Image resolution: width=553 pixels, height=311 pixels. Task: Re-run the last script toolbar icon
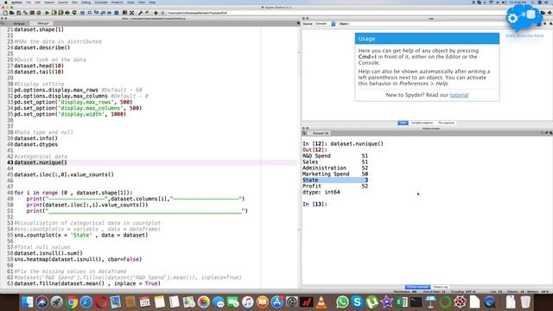pos(74,13)
